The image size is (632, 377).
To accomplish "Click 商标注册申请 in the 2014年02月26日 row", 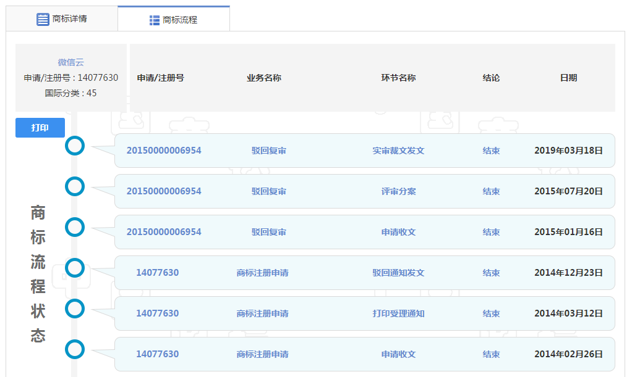I will 262,354.
